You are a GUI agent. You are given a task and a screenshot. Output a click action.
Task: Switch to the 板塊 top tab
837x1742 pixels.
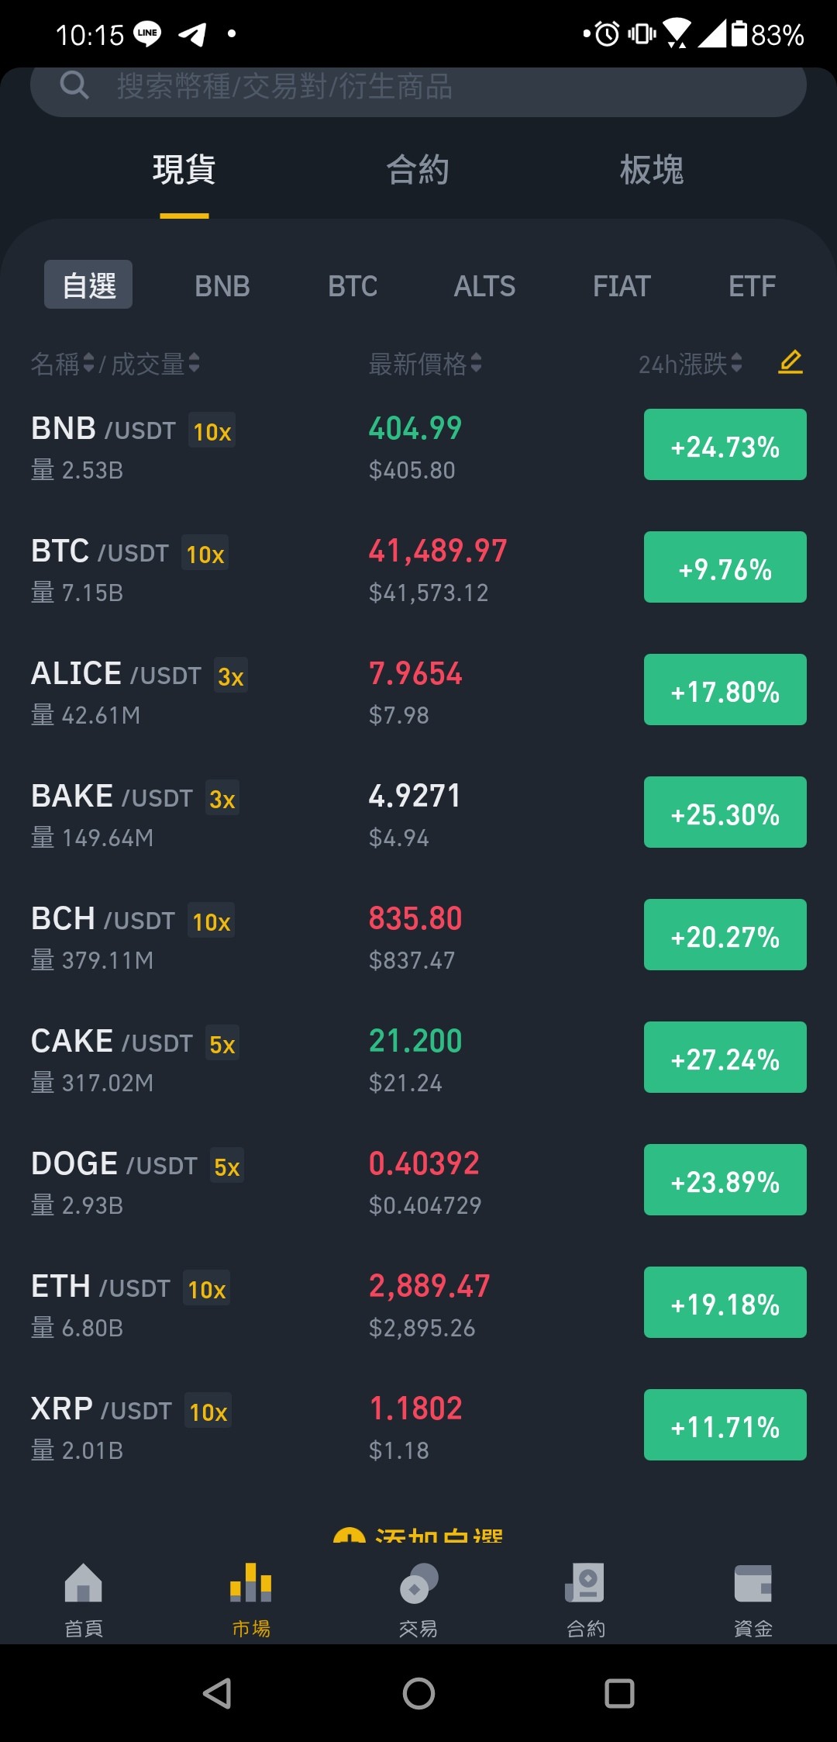click(x=652, y=170)
